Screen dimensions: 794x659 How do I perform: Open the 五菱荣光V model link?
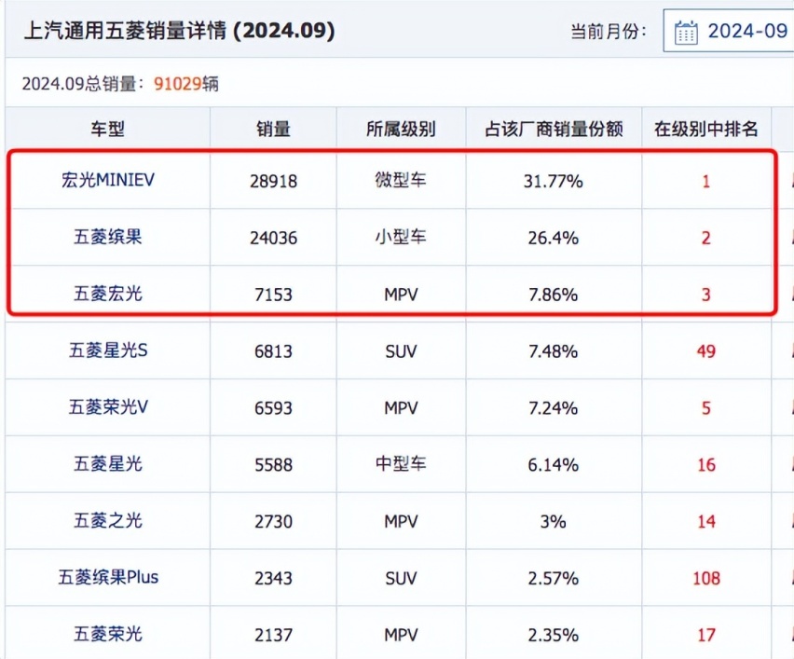click(x=108, y=407)
